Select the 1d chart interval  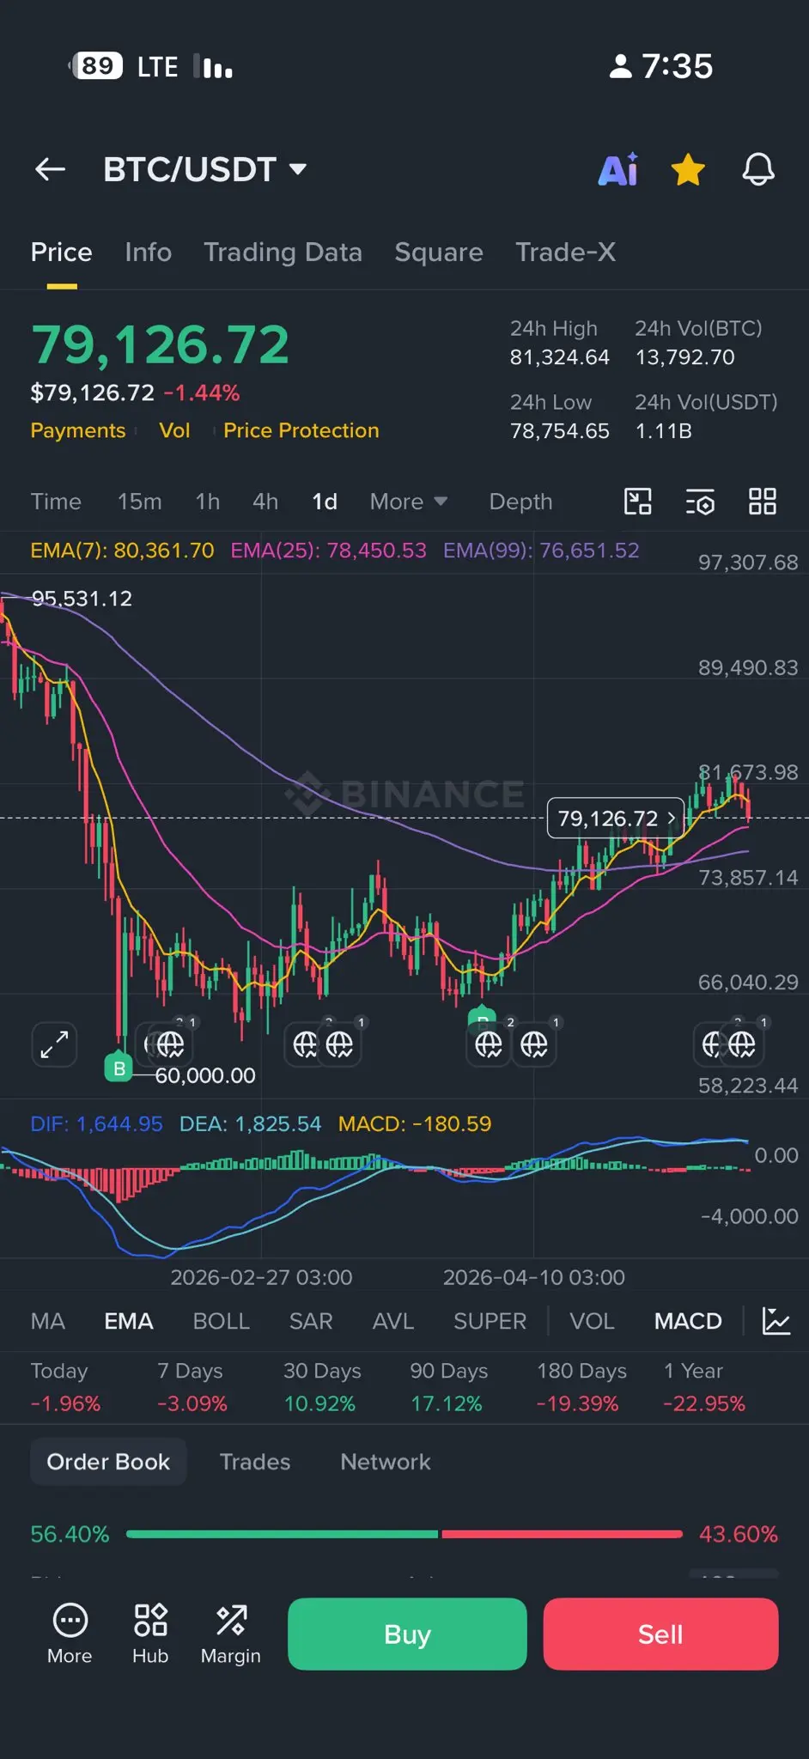click(324, 502)
